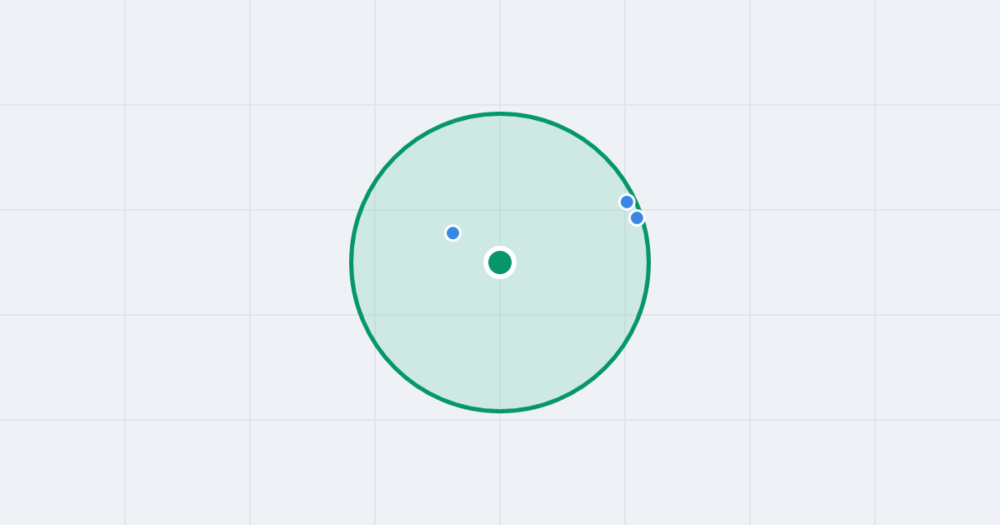
Task: Select the green center marker of the circle
Action: tap(500, 262)
